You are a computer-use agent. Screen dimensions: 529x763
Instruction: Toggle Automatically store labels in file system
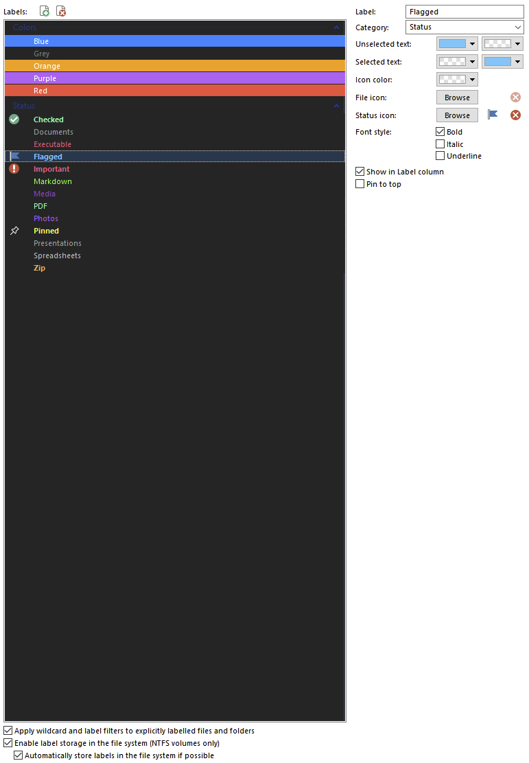tap(18, 755)
